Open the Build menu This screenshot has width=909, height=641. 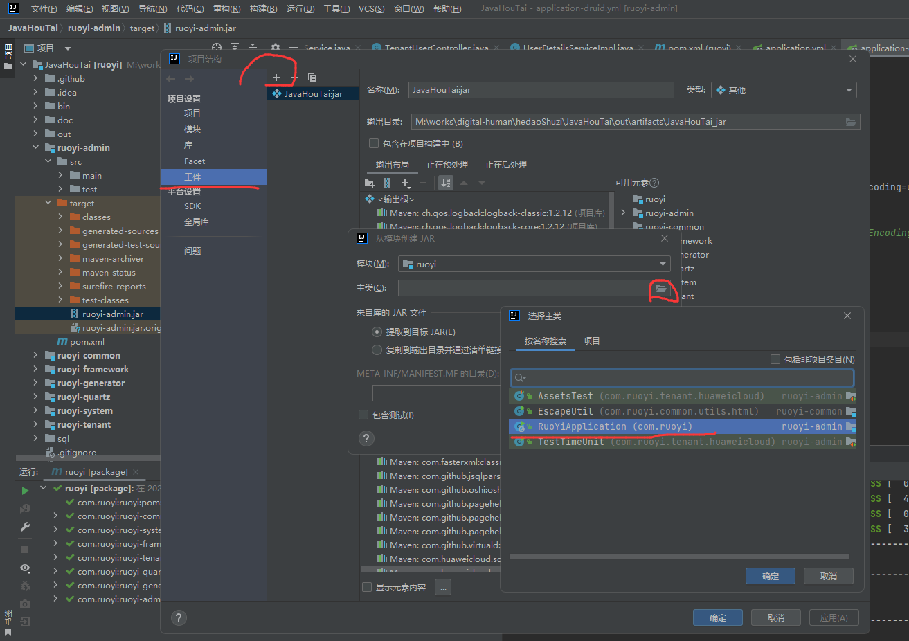pyautogui.click(x=263, y=8)
